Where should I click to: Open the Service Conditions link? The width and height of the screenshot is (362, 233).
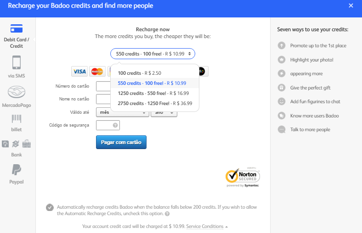[205, 226]
